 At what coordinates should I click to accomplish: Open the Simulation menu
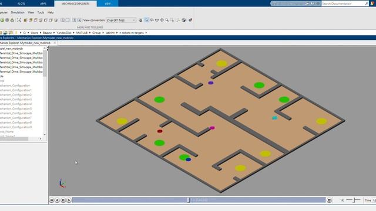(x=18, y=12)
